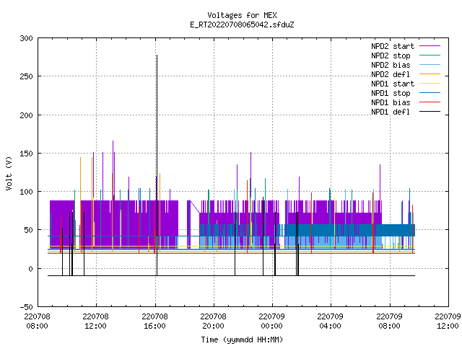Click the file name E_RT20220708065042.sfduZ
Image resolution: width=462 pixels, height=346 pixels.
point(242,25)
